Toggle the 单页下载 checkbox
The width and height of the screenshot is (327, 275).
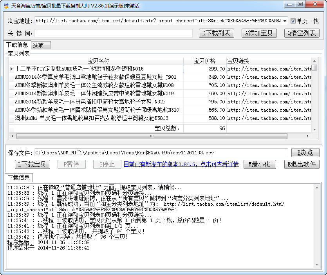293,22
